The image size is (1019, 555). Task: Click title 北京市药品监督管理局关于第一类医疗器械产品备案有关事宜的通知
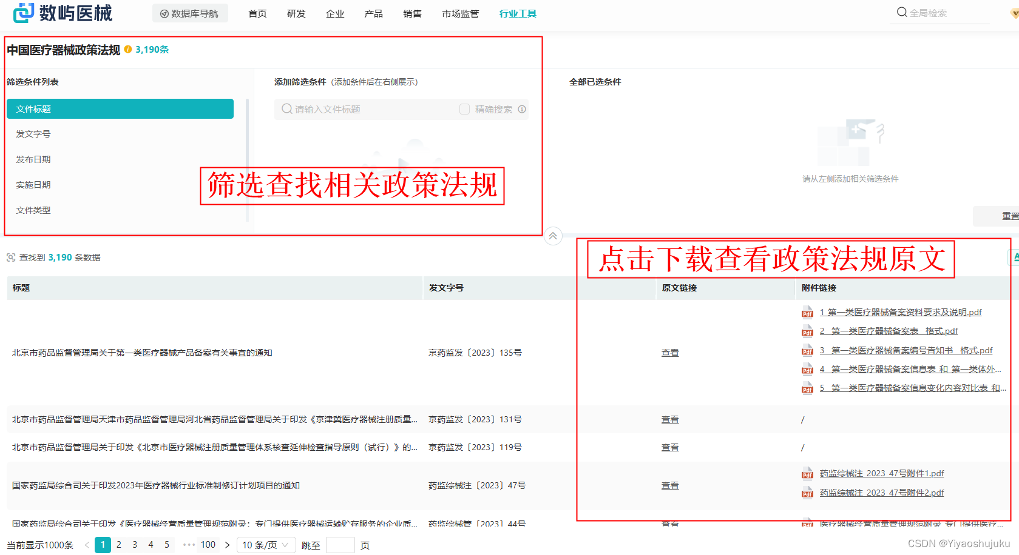[142, 353]
